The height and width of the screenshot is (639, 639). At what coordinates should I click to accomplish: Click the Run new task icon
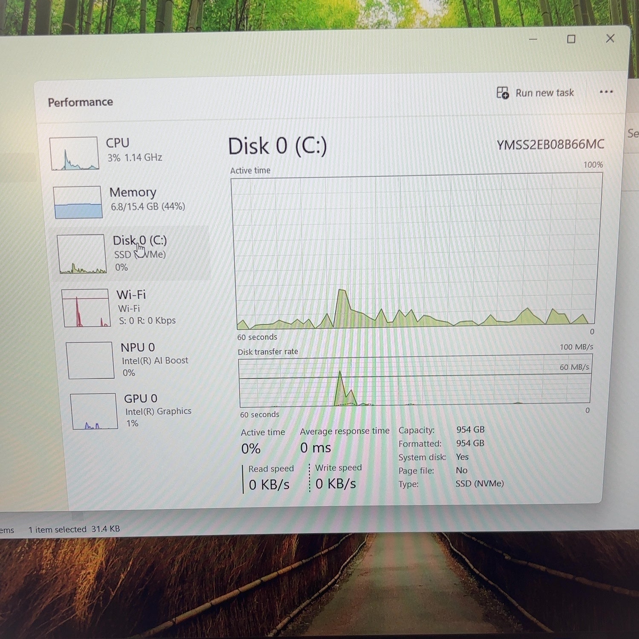[503, 93]
